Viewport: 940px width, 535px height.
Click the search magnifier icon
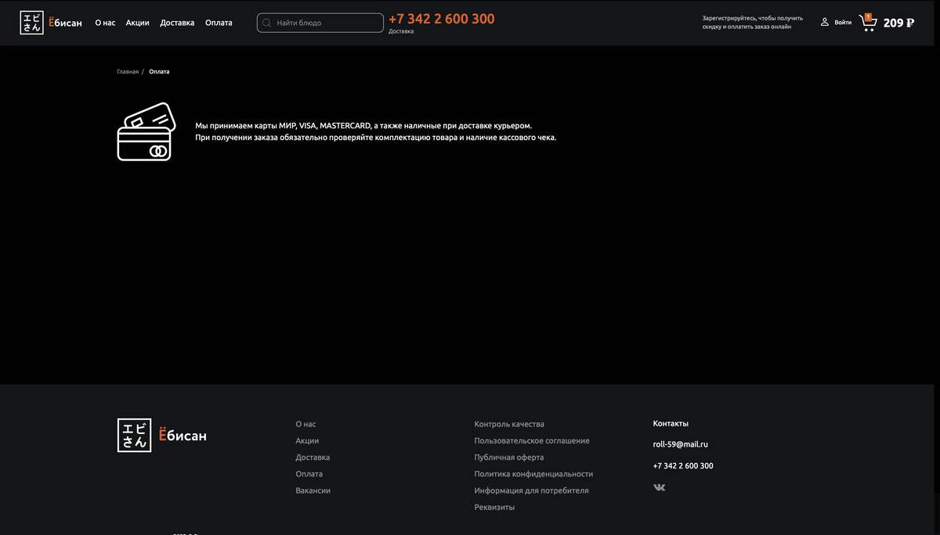[x=267, y=23]
